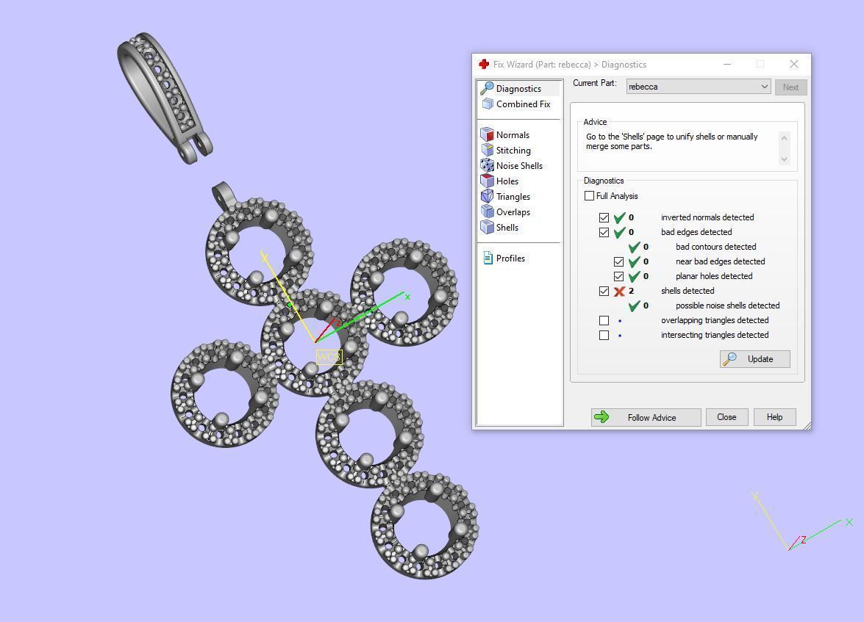Viewport: 864px width, 622px height.
Task: Go to Normals page label
Action: click(513, 135)
